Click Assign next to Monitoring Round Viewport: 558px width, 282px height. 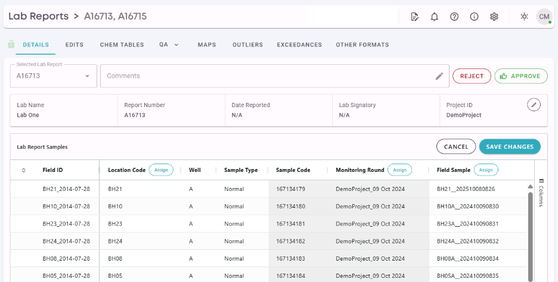[399, 170]
